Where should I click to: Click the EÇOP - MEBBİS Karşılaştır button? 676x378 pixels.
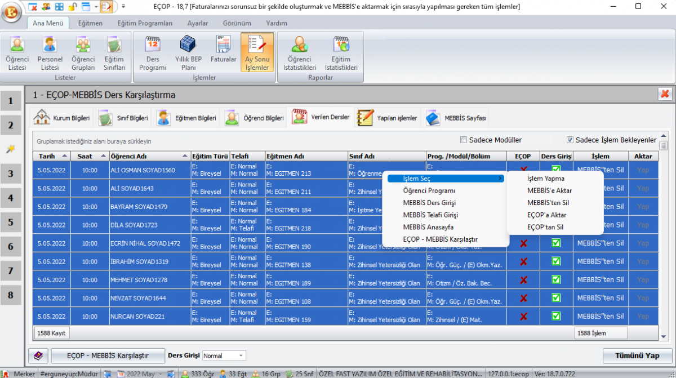point(108,355)
